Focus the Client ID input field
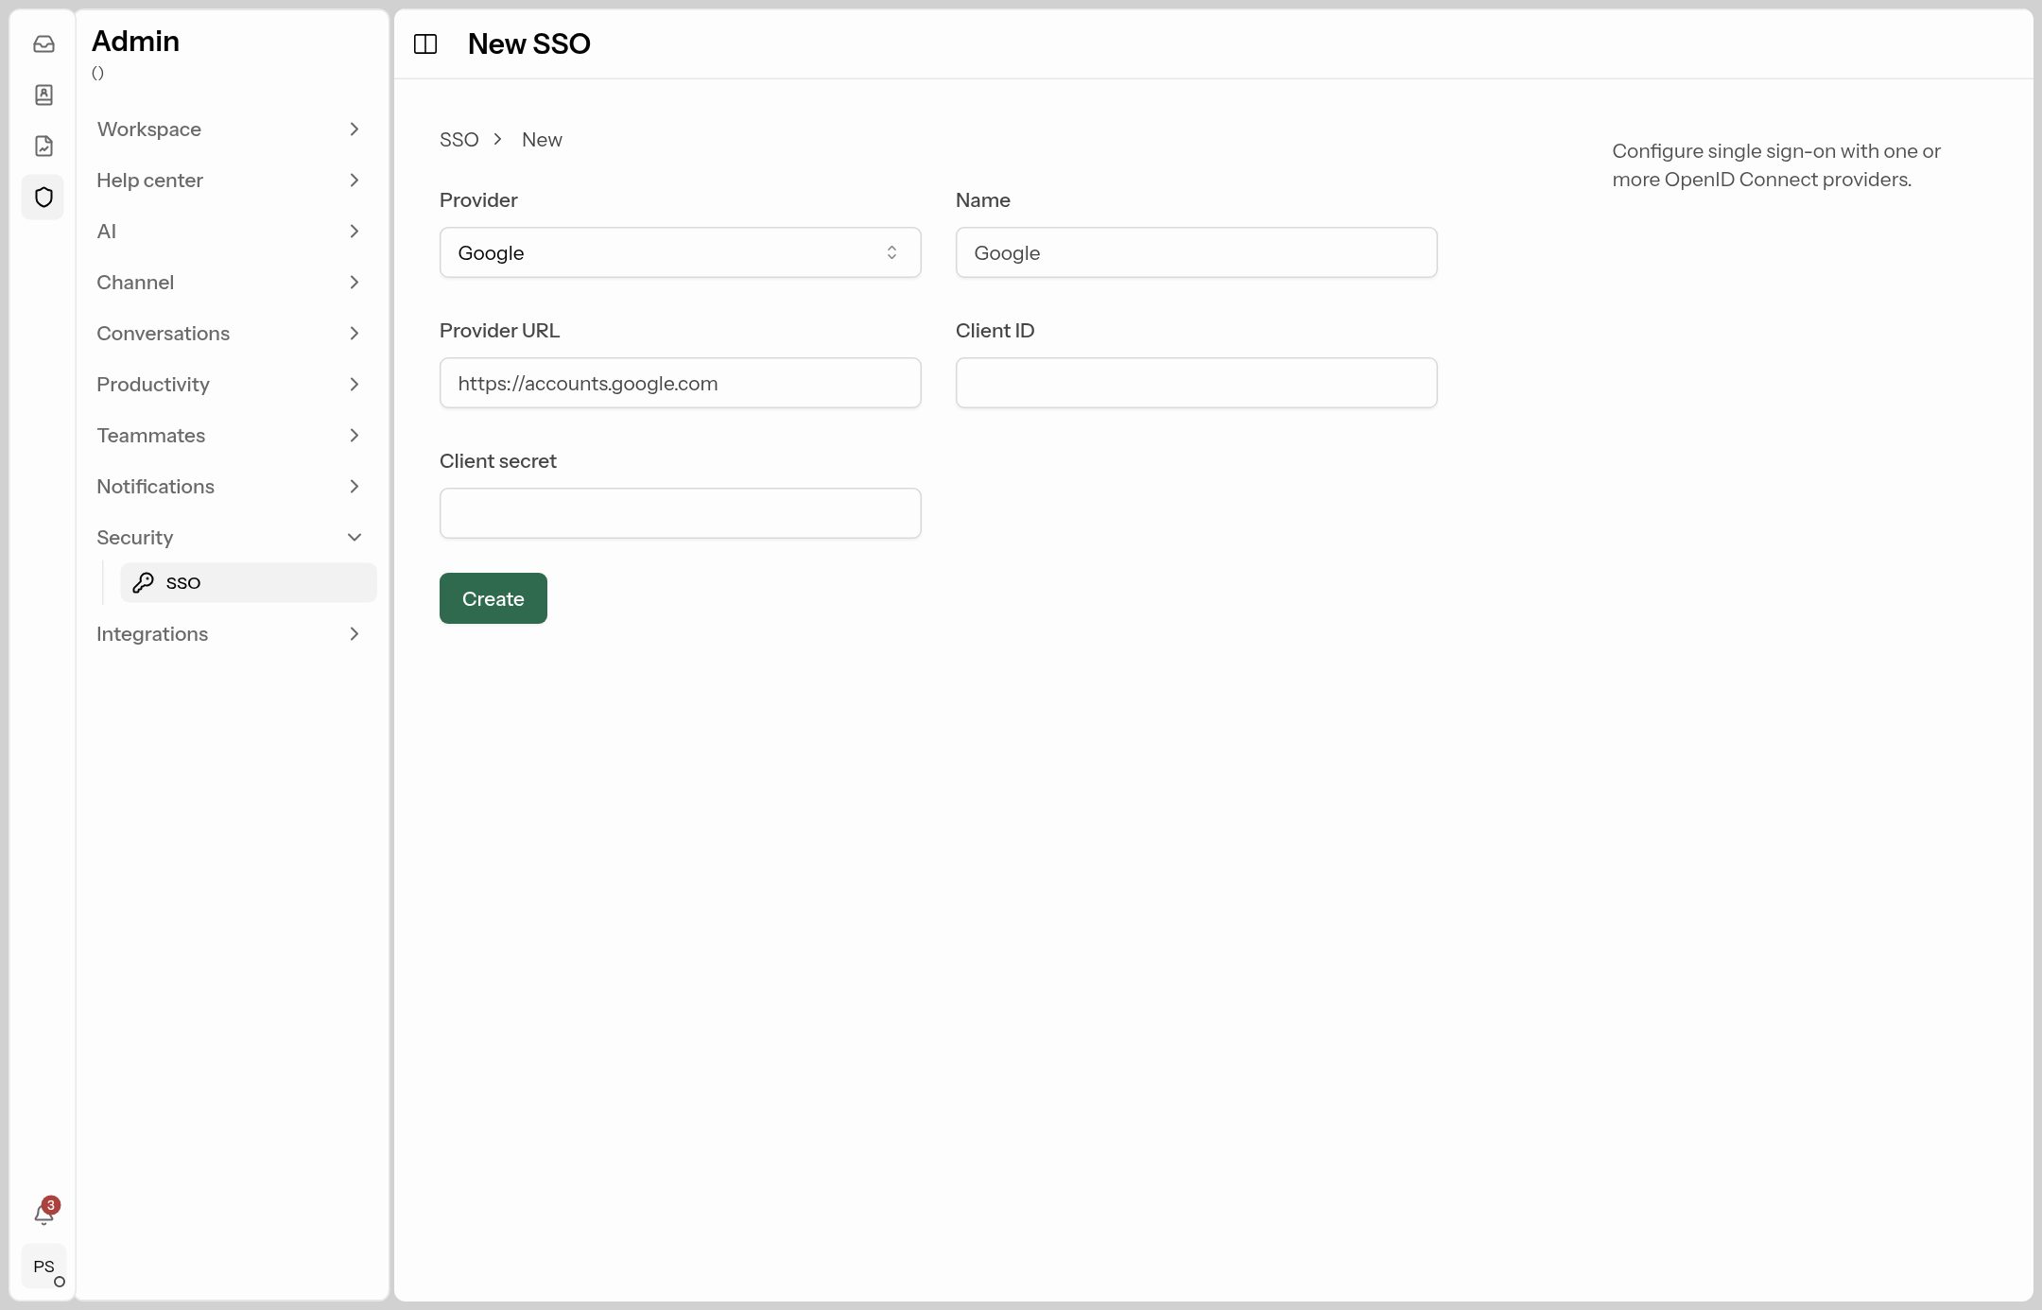 click(x=1197, y=383)
